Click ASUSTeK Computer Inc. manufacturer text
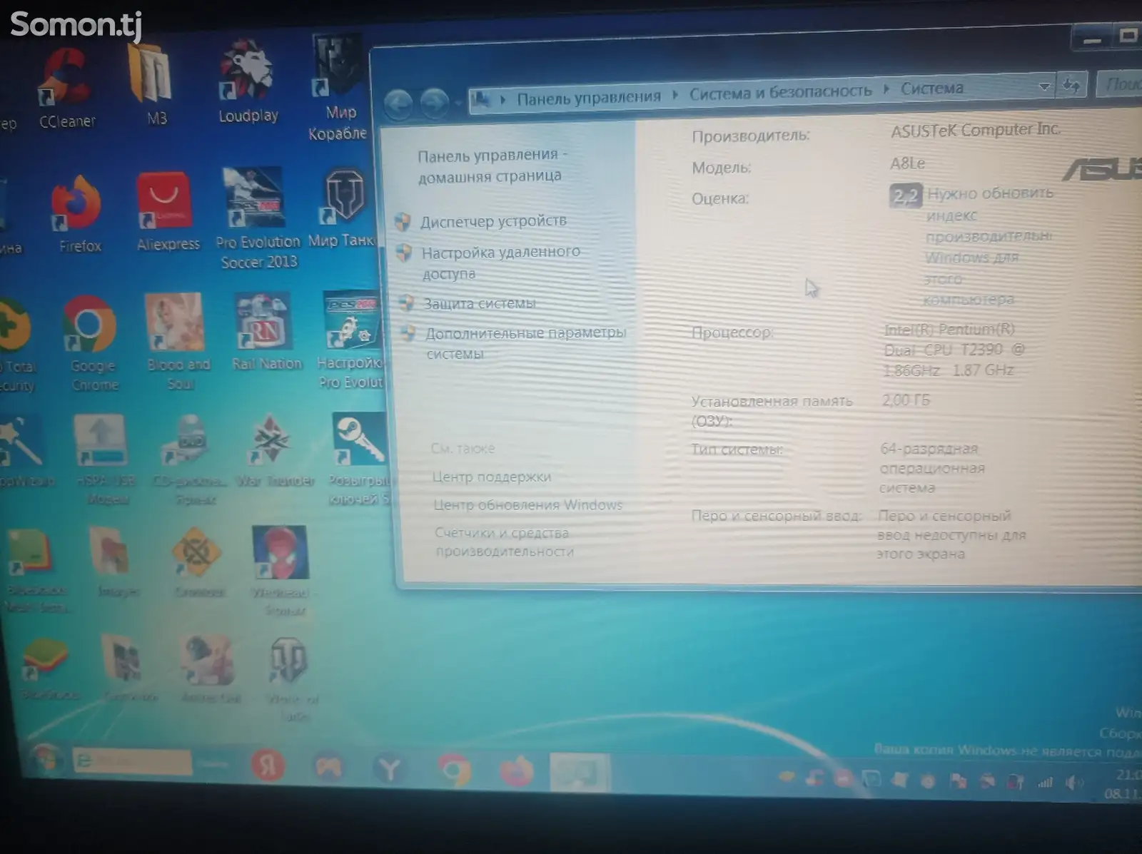 pyautogui.click(x=975, y=131)
